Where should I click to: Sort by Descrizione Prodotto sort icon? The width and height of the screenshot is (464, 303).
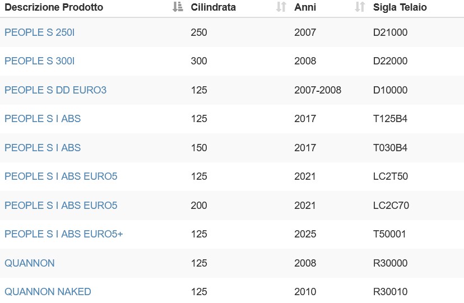(178, 7)
